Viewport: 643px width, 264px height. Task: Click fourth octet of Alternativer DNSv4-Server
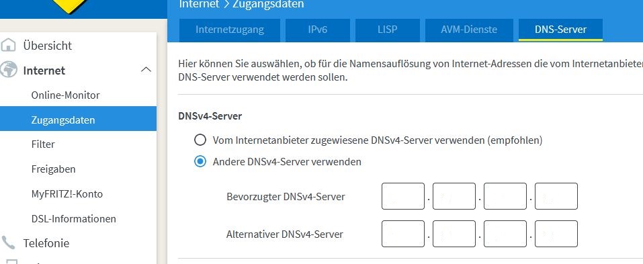(556, 234)
